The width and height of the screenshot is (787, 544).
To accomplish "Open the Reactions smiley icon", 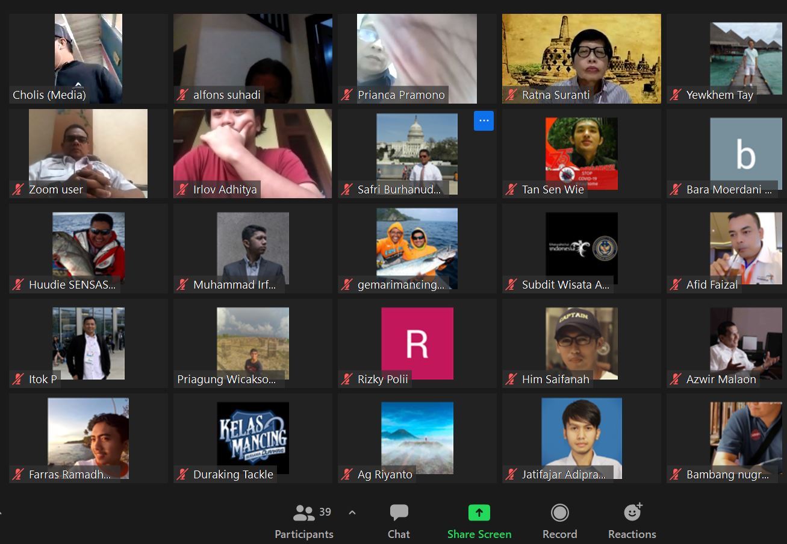I will [x=632, y=513].
